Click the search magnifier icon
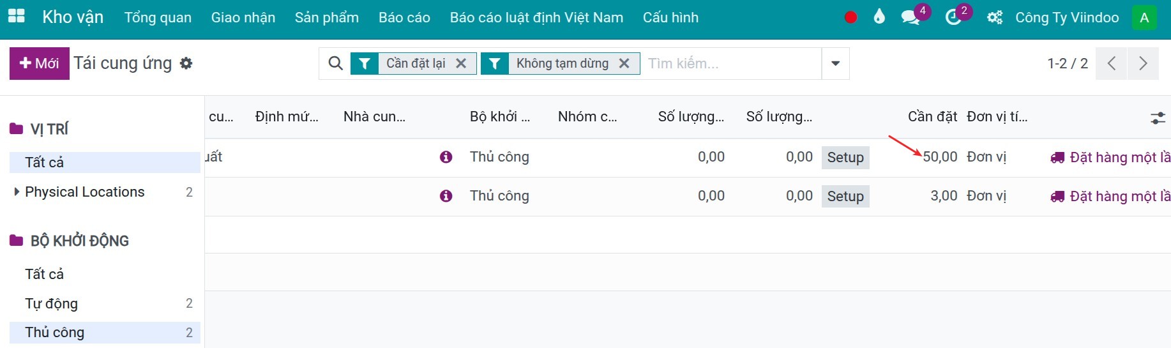 click(x=335, y=63)
